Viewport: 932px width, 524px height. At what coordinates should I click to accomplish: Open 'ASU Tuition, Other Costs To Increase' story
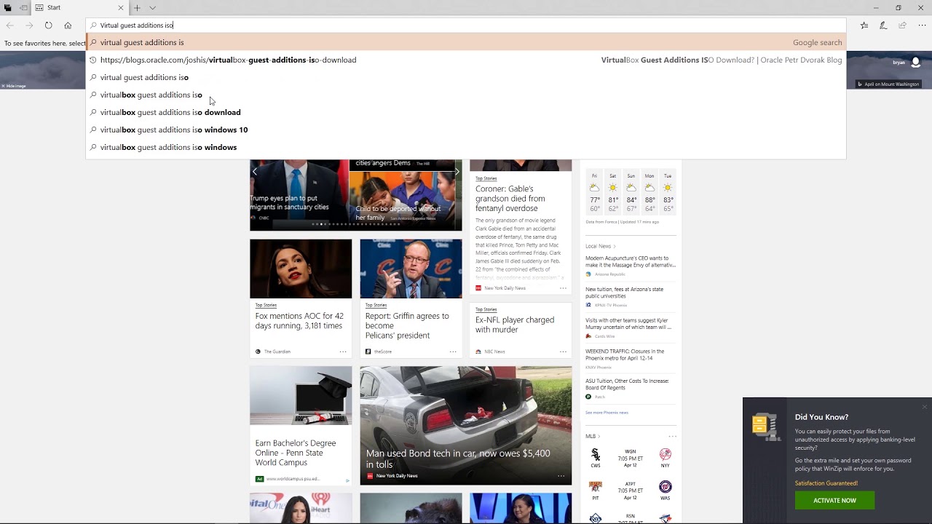(x=627, y=384)
